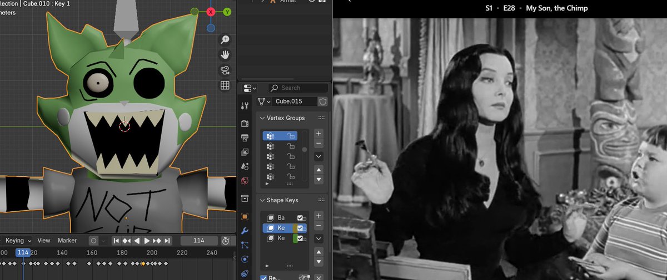Open the timeline Marker menu
Viewport: 667px width, 280px height.
coord(67,241)
